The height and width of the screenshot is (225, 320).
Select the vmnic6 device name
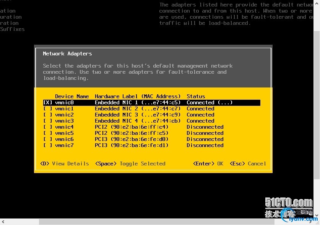point(64,139)
